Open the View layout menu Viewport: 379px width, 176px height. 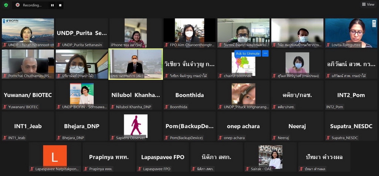pyautogui.click(x=368, y=4)
